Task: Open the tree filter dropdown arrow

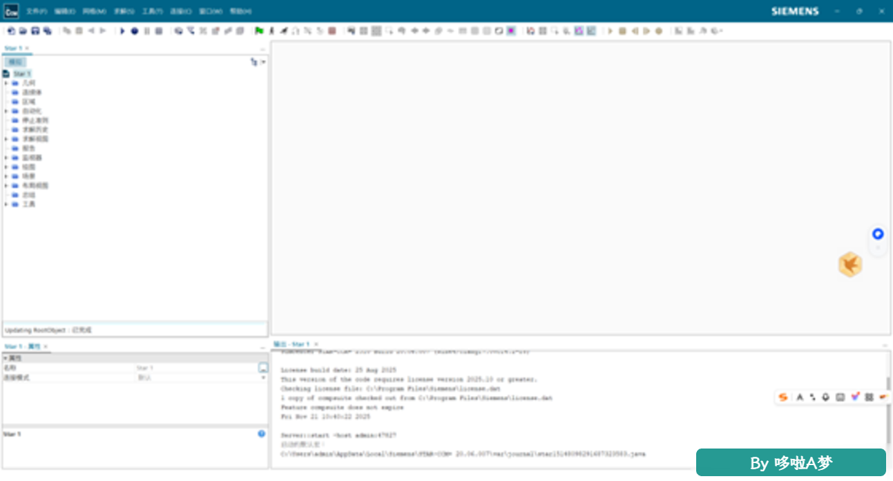Action: tap(263, 62)
